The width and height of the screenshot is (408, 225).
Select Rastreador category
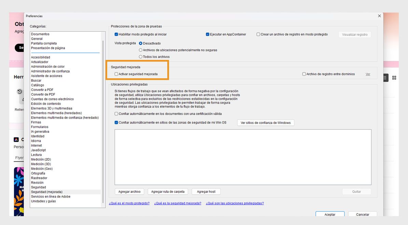click(39, 178)
